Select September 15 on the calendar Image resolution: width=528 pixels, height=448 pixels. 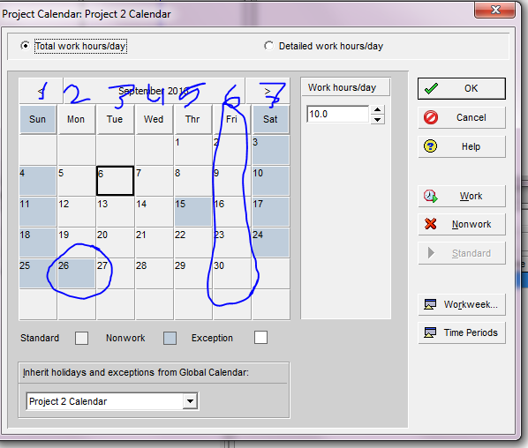click(x=193, y=212)
